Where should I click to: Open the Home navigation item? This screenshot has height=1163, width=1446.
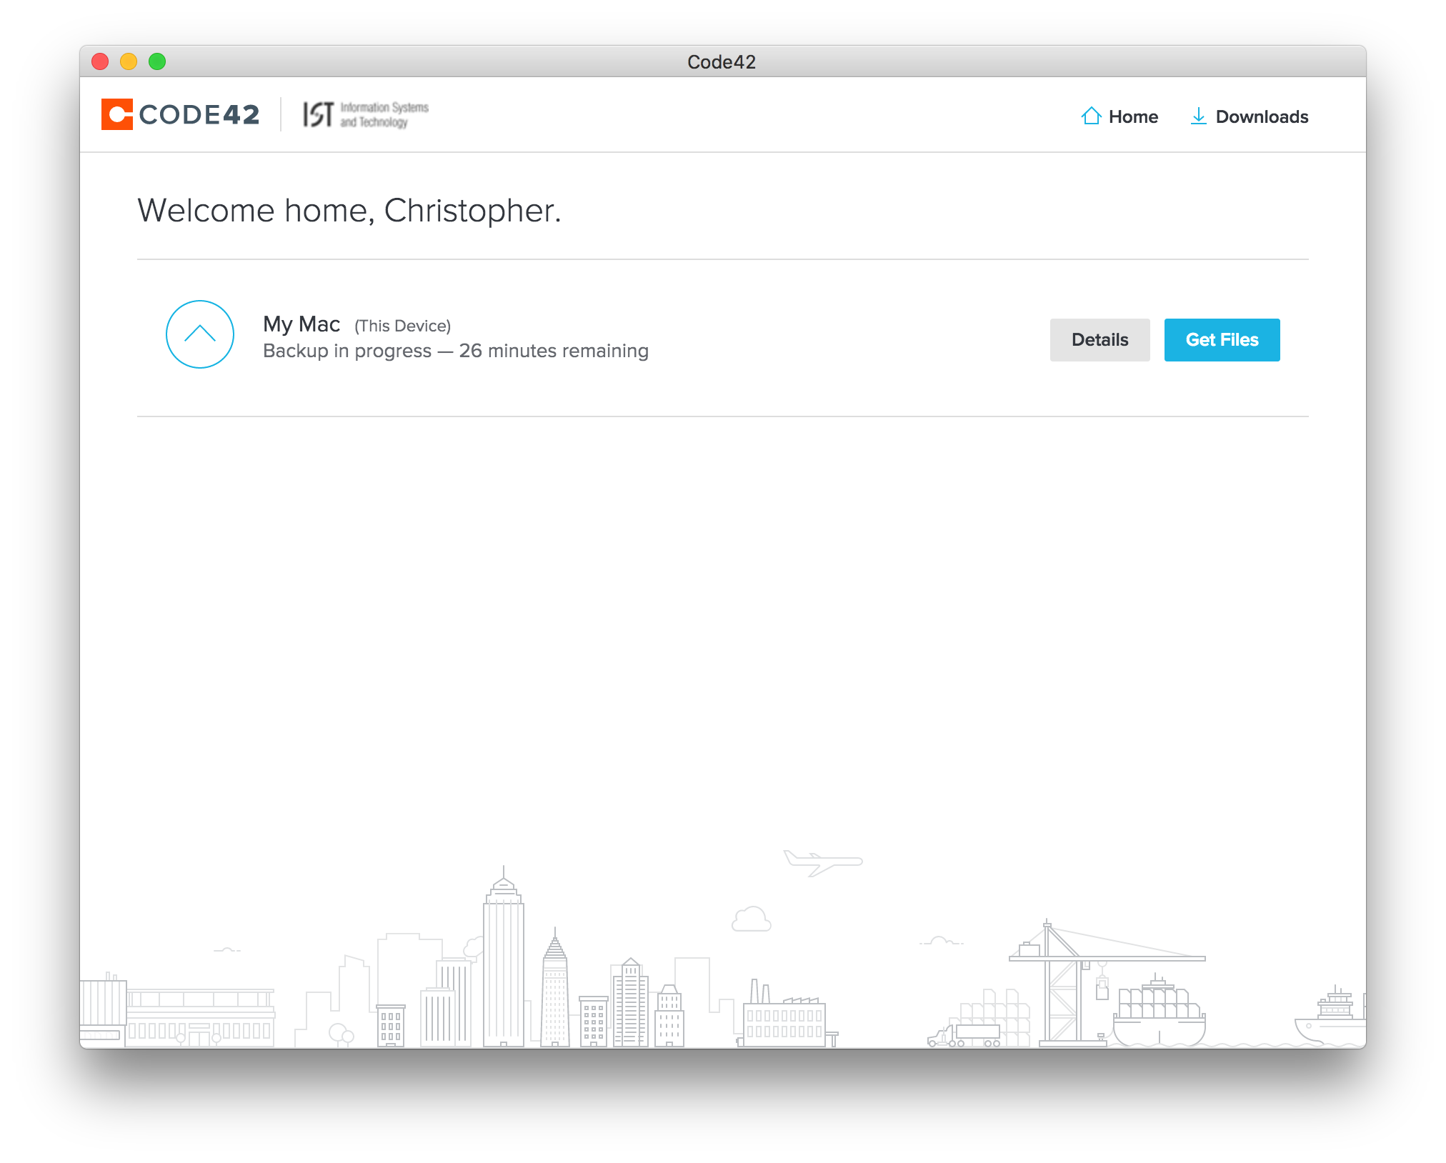[x=1120, y=116]
